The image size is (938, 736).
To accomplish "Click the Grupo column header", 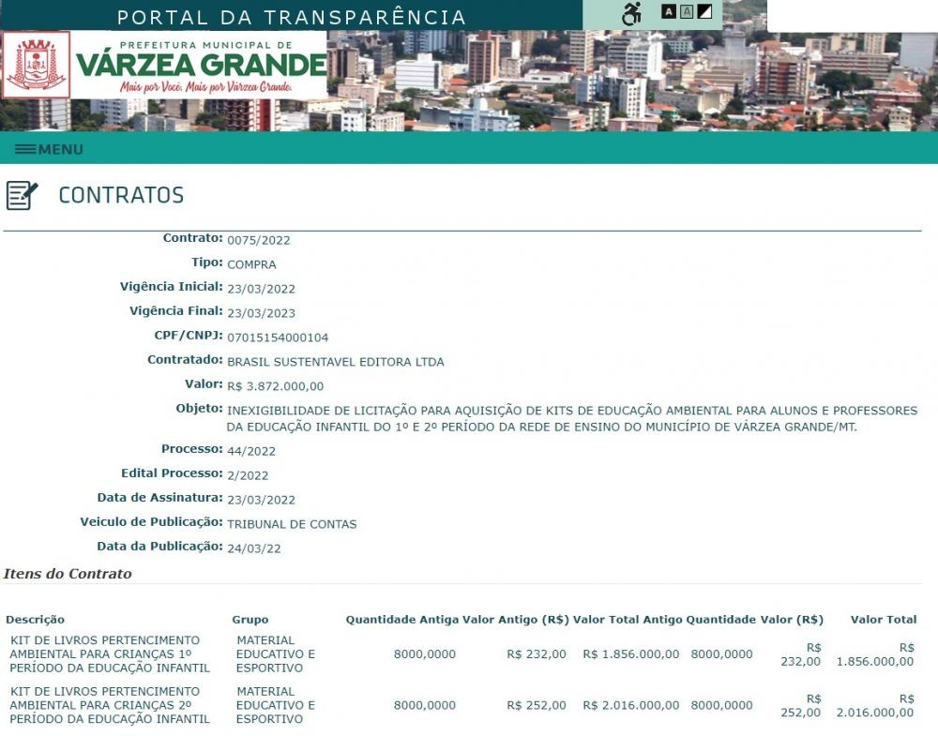I will [x=250, y=619].
